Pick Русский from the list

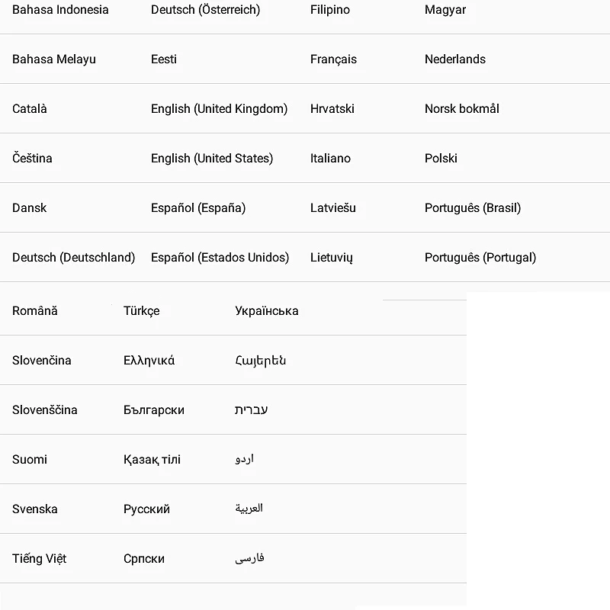click(146, 509)
